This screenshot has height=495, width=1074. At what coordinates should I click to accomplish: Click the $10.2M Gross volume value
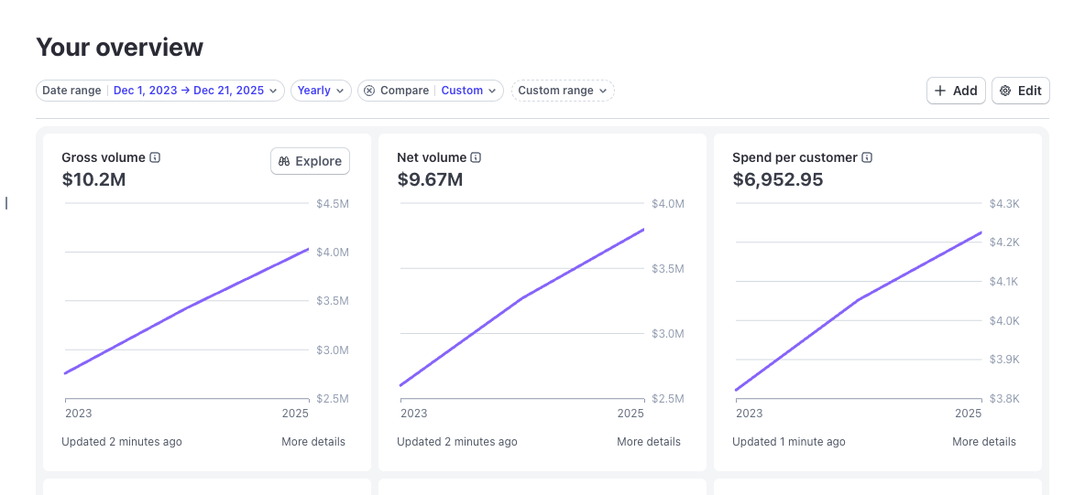point(93,180)
